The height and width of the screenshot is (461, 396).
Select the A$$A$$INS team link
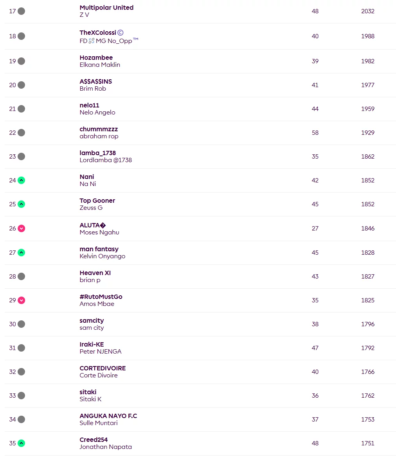95,82
